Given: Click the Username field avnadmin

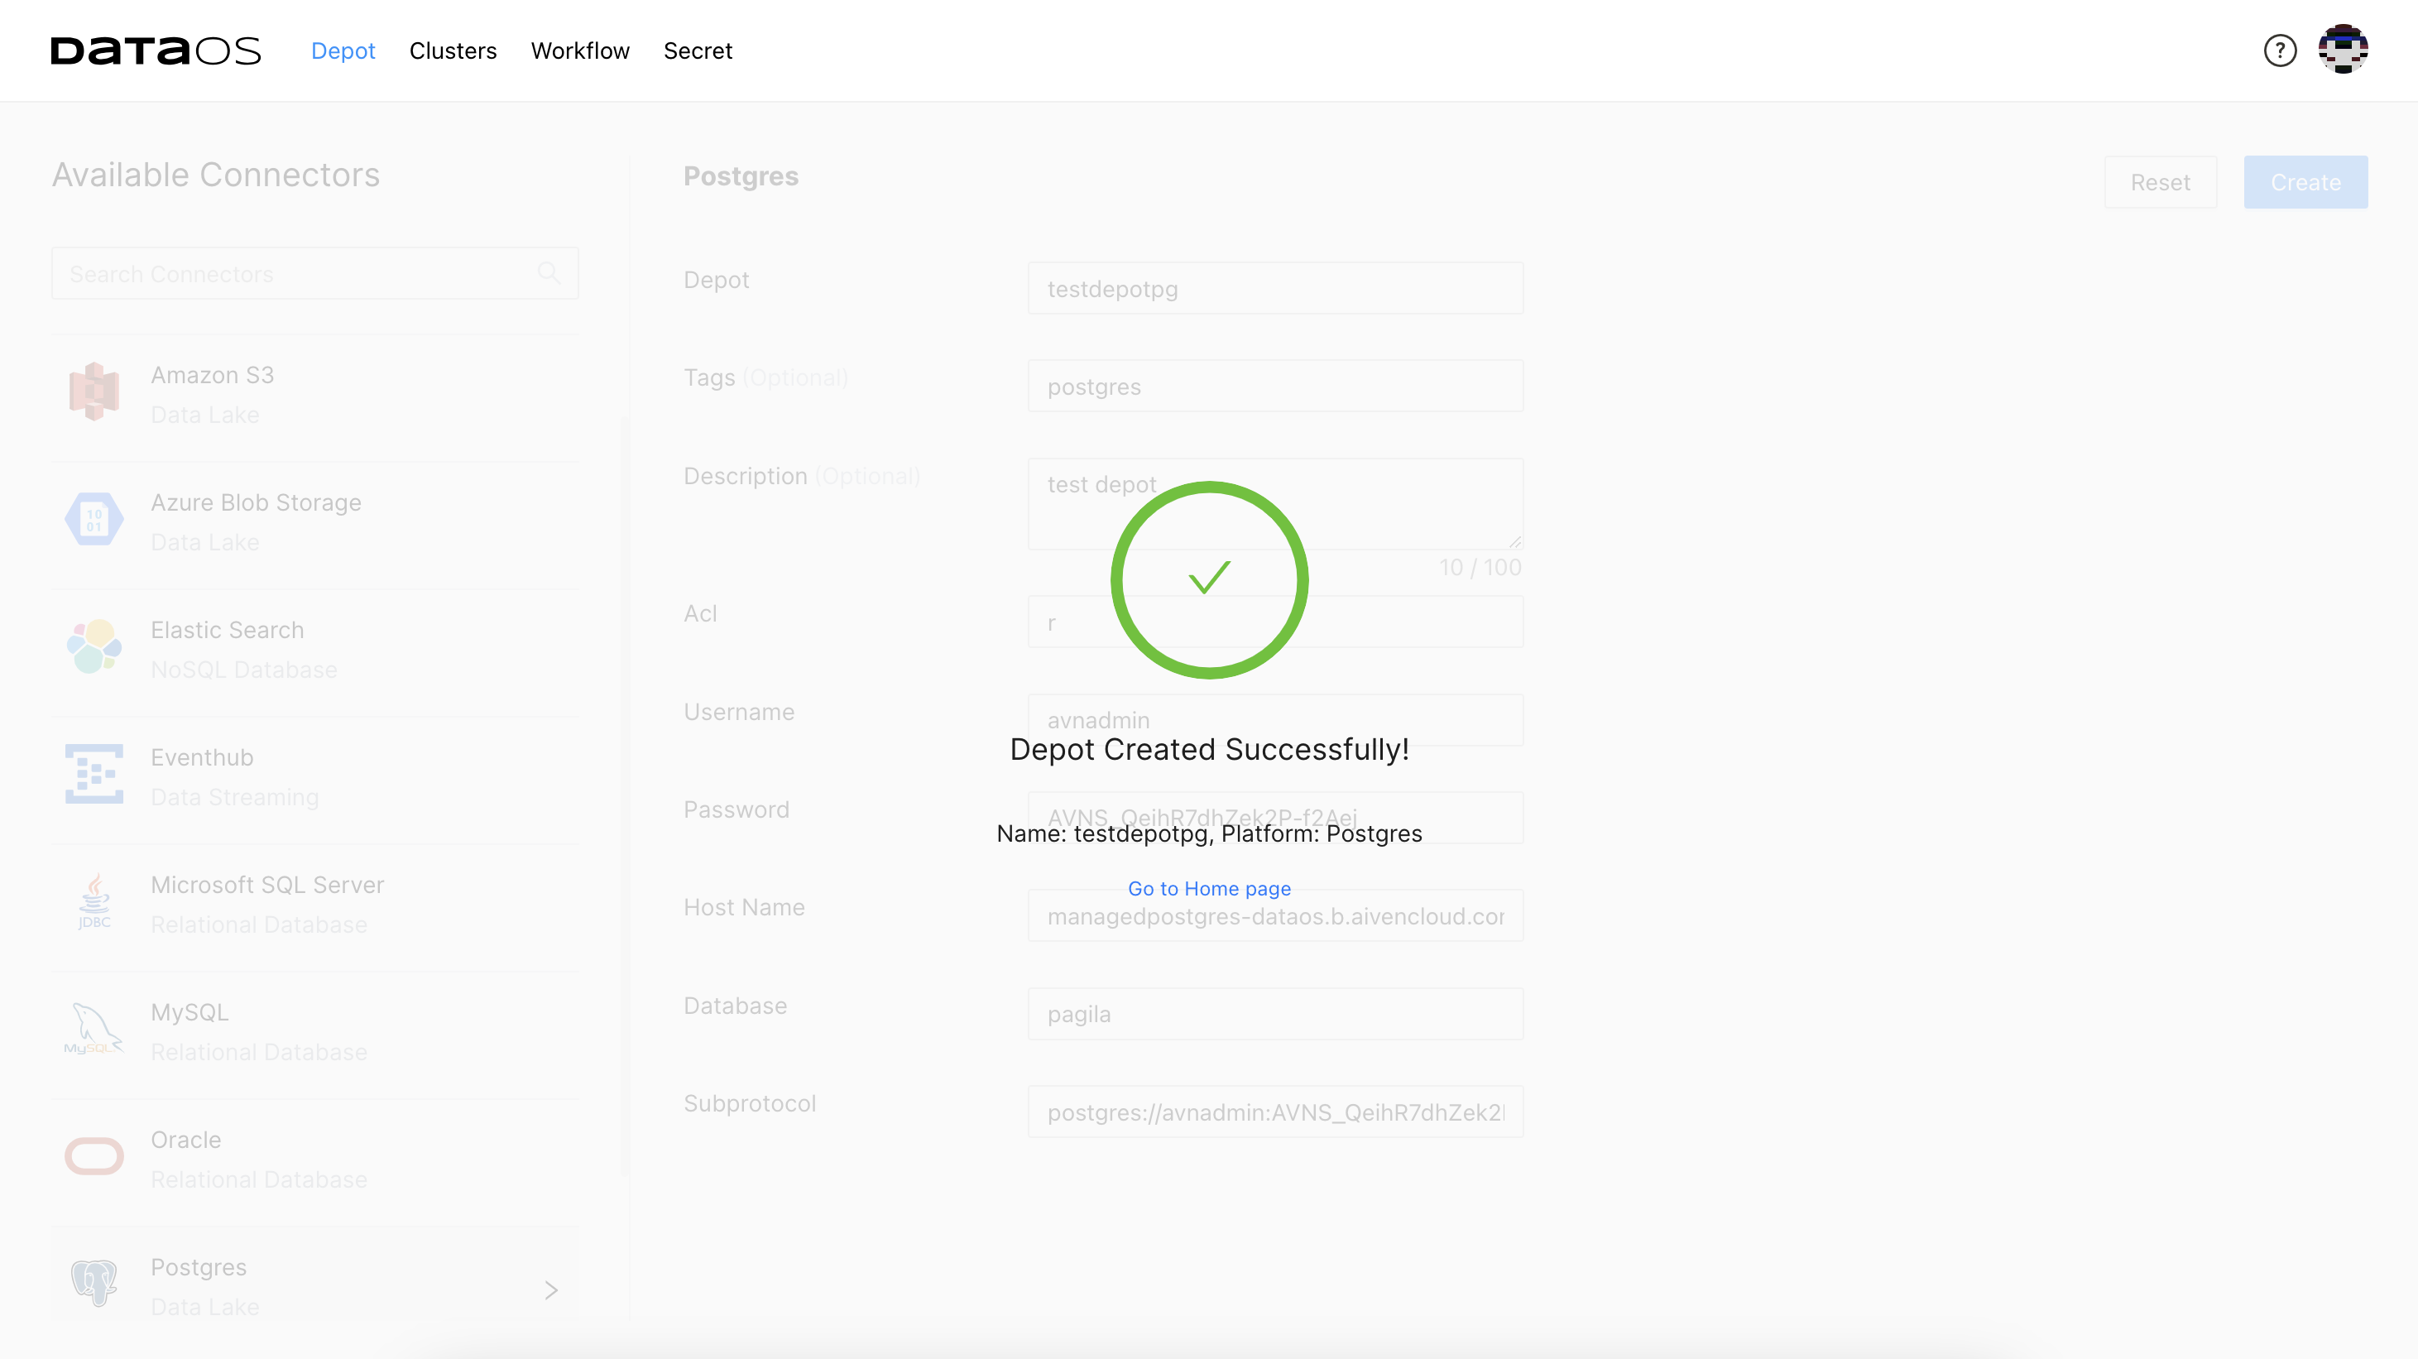Looking at the screenshot, I should pos(1274,720).
